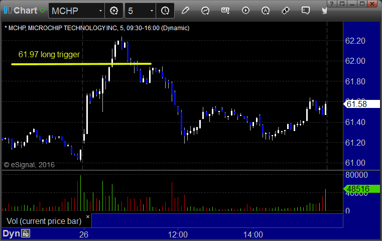382x241 pixels.
Task: Click the 62.00 price scale label
Action: click(355, 61)
